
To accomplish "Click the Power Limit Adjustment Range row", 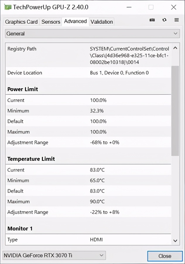I will pyautogui.click(x=88, y=143).
